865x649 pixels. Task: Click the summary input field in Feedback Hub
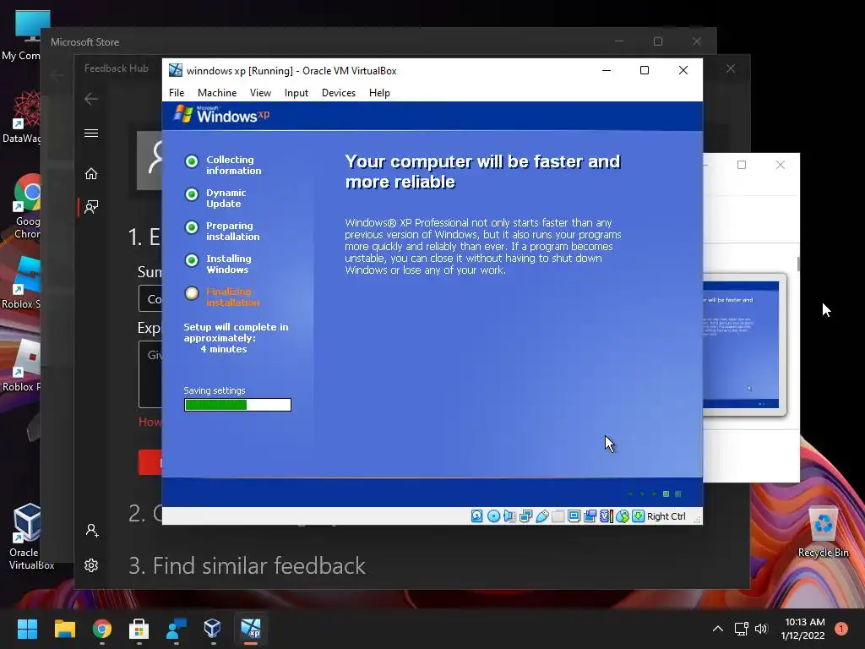(150, 298)
